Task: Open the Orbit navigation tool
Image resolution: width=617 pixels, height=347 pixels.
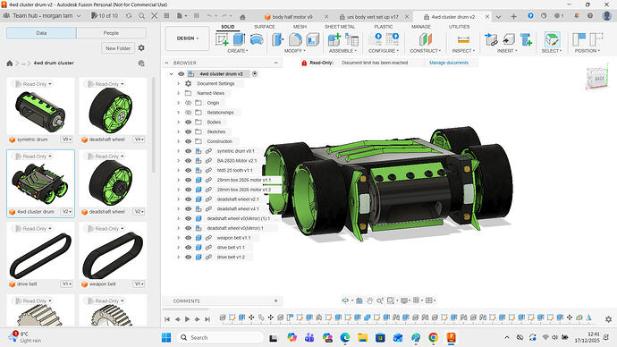Action: [x=345, y=300]
